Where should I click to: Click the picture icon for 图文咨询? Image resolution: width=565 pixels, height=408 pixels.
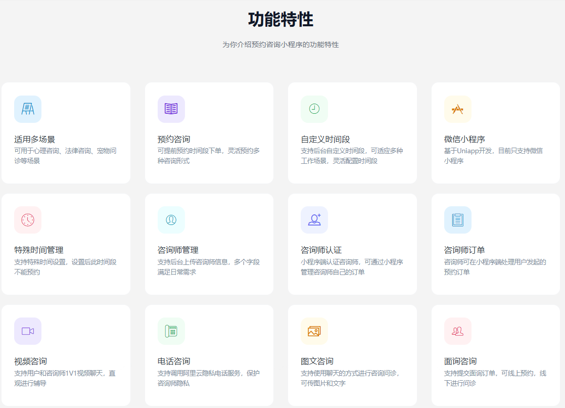314,331
